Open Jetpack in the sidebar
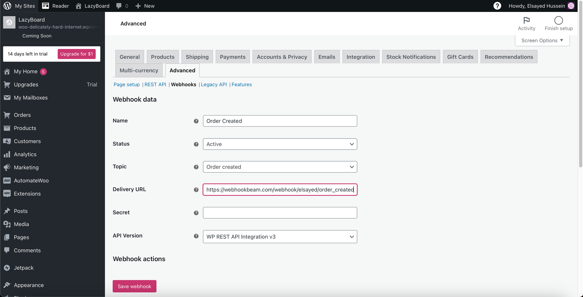The height and width of the screenshot is (297, 583). (x=24, y=268)
